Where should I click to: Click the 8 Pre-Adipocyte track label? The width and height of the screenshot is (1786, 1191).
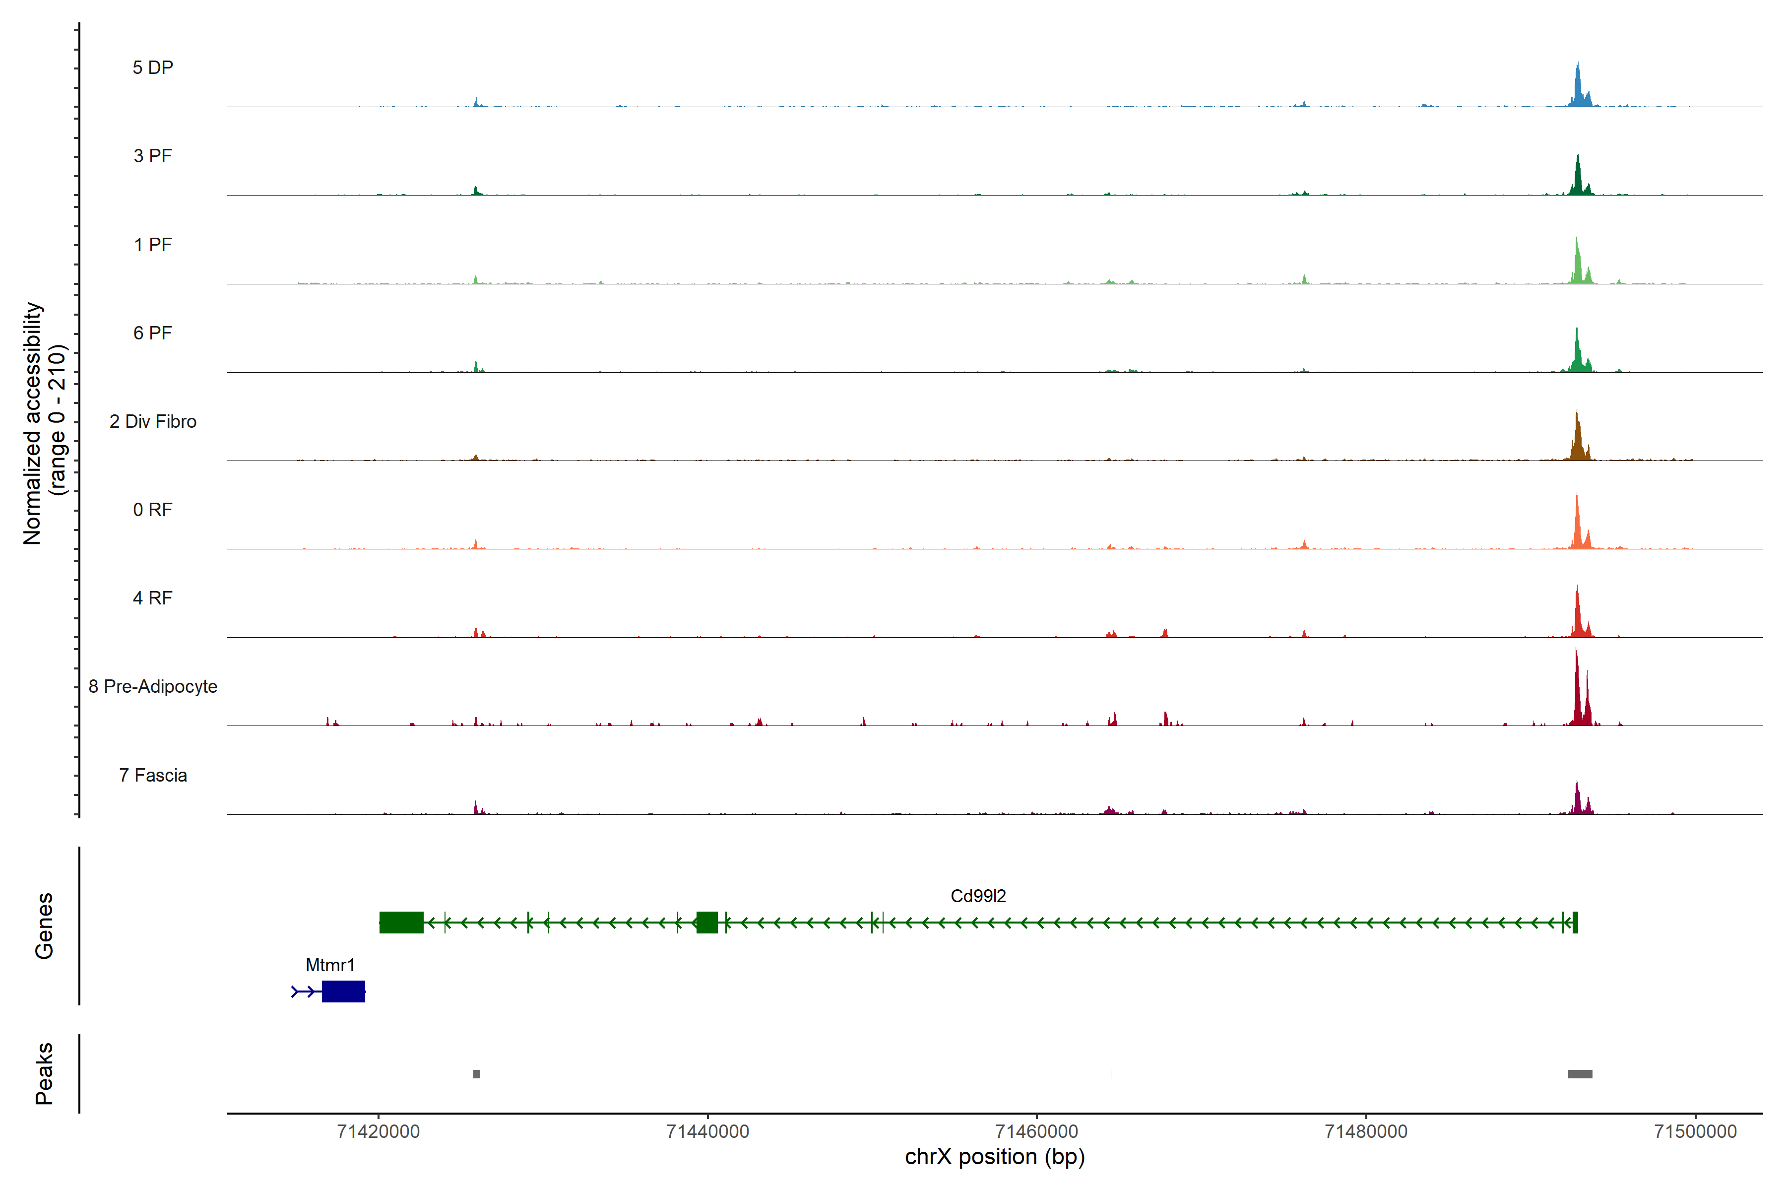coord(153,687)
